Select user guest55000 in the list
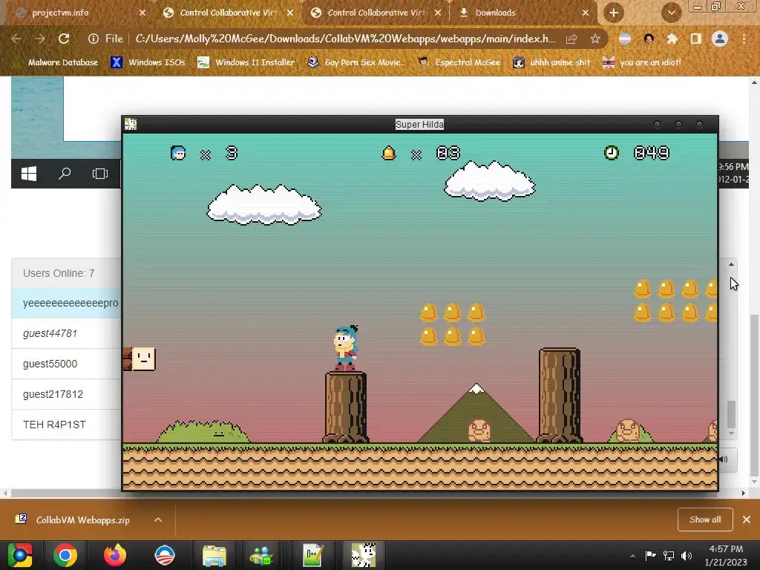Image resolution: width=760 pixels, height=570 pixels. click(x=66, y=364)
